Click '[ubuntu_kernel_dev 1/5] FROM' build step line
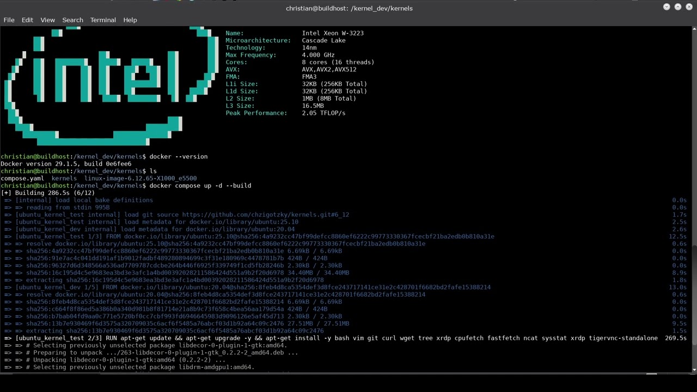This screenshot has height=392, width=697. tap(253, 287)
